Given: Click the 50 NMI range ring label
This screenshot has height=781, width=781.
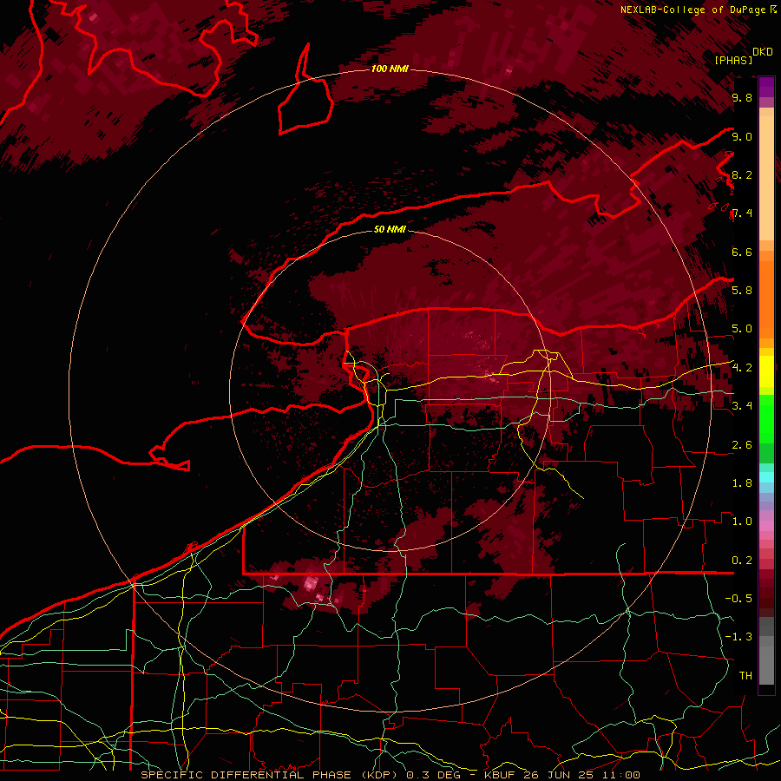Looking at the screenshot, I should click(390, 229).
